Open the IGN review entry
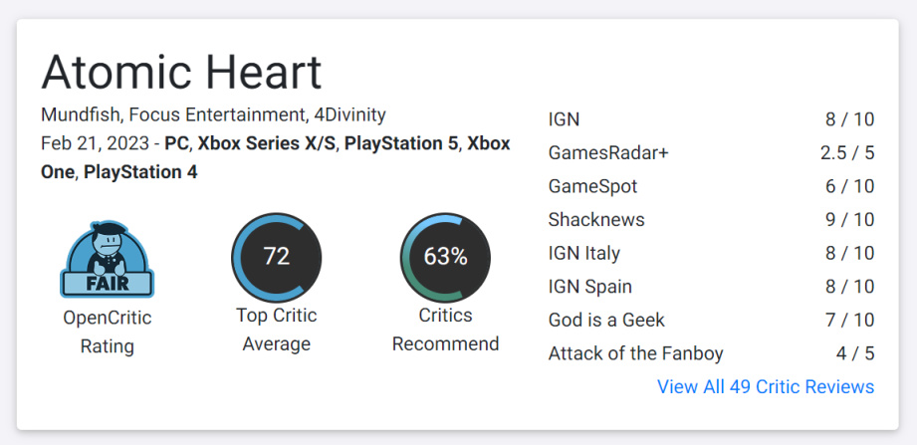This screenshot has height=445, width=917. click(564, 119)
